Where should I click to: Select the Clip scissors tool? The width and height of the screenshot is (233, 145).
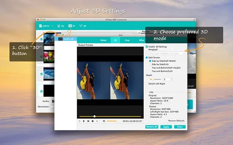point(61,26)
